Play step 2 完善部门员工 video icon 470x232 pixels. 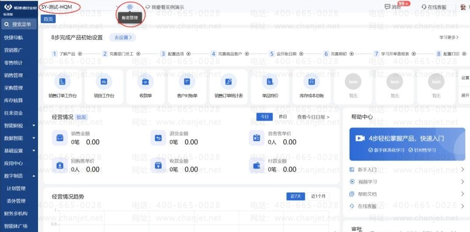coord(139,54)
